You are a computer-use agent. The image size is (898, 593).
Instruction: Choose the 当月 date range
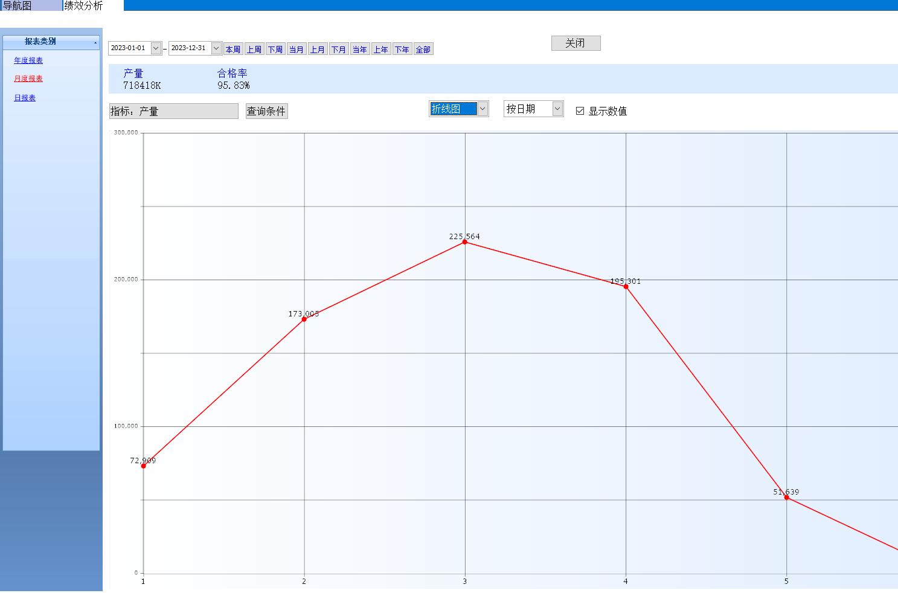coord(297,50)
